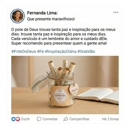
Task: Click the red heart reaction icon
Action: (x=18, y=119)
